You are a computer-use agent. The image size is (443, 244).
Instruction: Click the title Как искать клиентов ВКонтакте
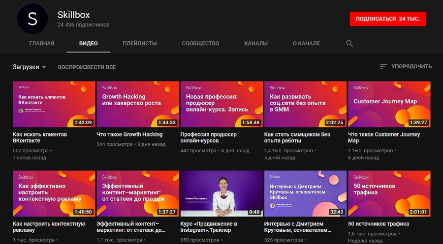(x=40, y=137)
